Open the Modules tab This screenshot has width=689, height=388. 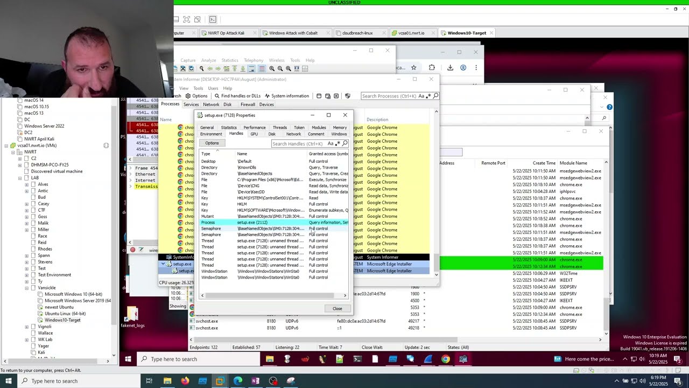(x=319, y=128)
